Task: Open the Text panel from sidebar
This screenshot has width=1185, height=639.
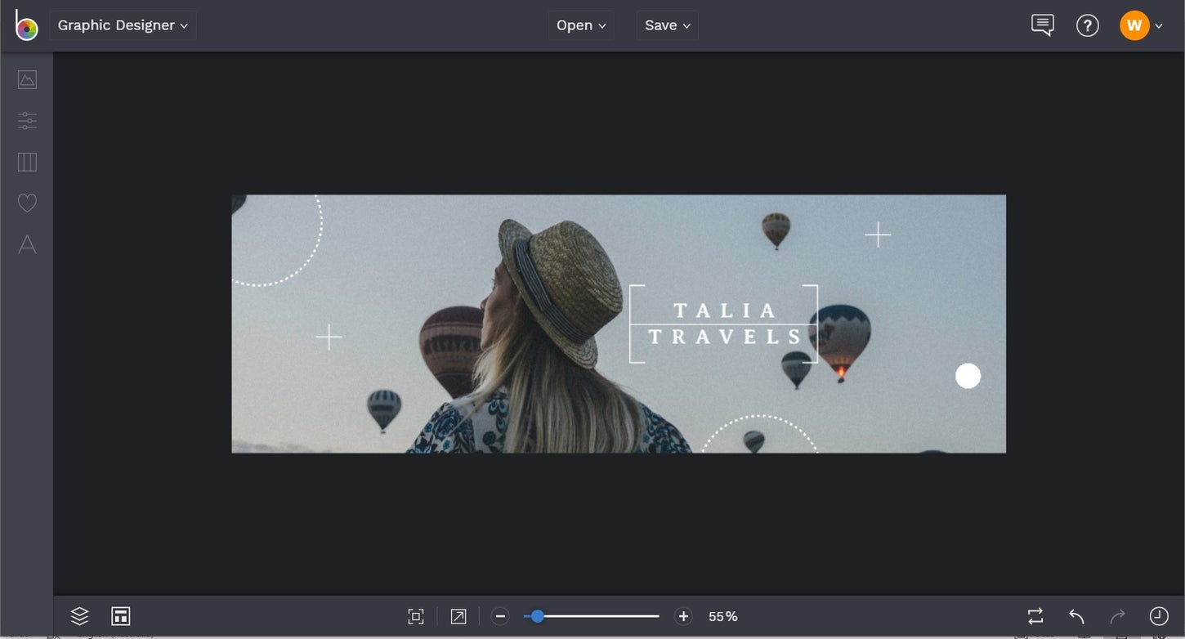Action: click(26, 244)
